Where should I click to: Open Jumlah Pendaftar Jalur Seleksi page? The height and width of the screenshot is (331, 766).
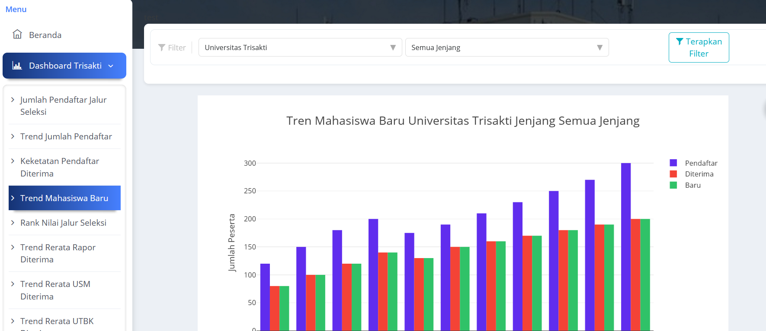(x=64, y=106)
